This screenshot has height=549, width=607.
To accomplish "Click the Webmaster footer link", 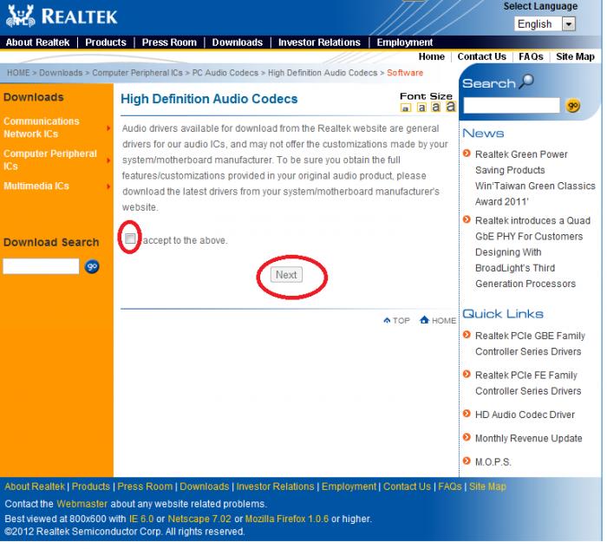I will (82, 504).
